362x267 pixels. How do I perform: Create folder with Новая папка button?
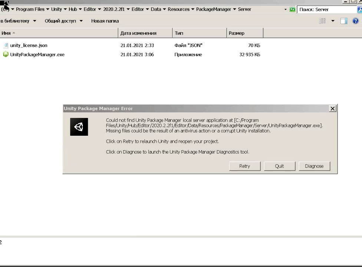[105, 21]
